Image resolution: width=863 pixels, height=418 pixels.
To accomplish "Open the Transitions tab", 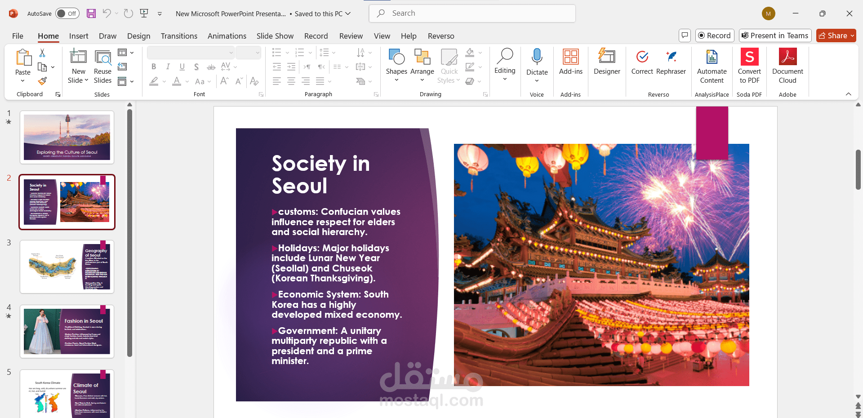I will click(179, 36).
